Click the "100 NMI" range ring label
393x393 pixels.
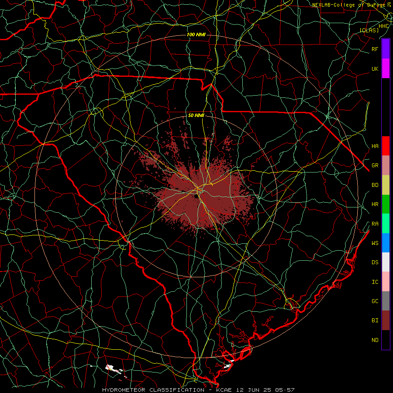point(196,34)
